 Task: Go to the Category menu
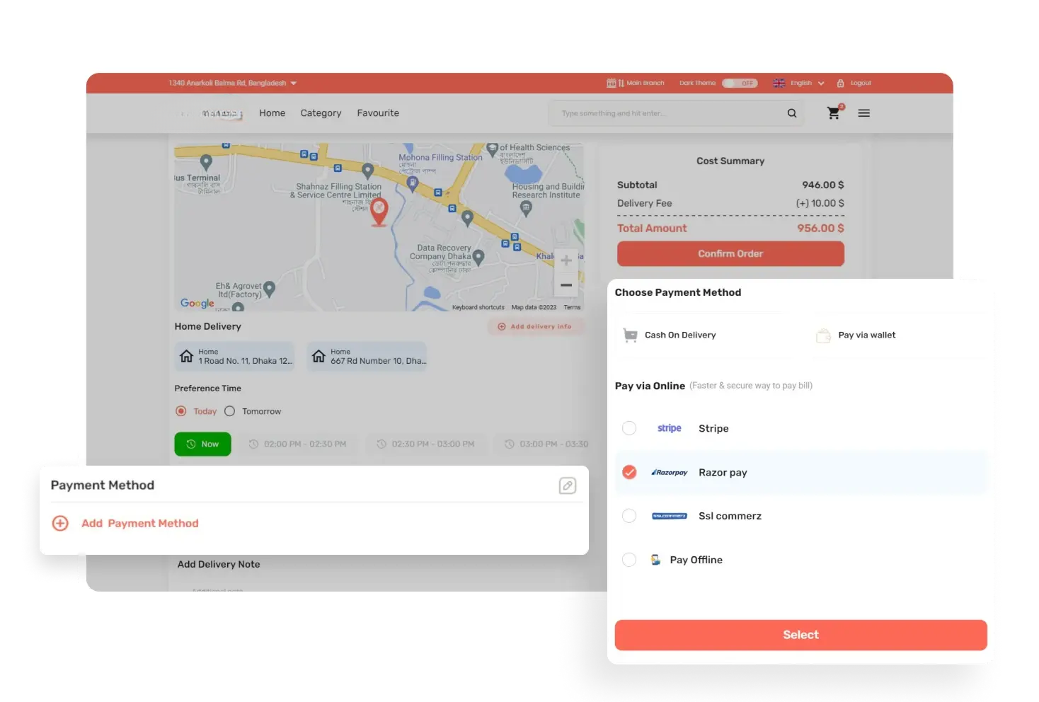coord(321,113)
